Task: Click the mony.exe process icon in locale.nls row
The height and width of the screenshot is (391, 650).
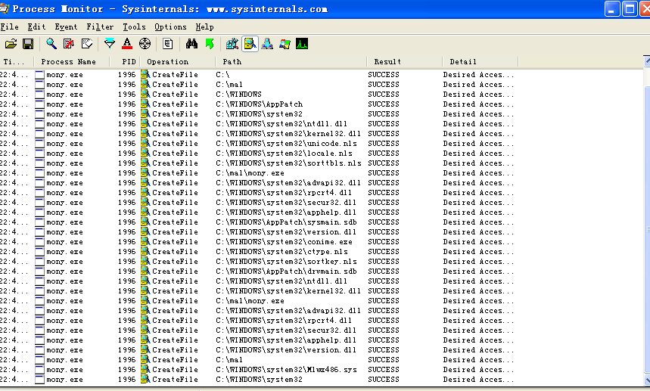Action: click(x=39, y=154)
